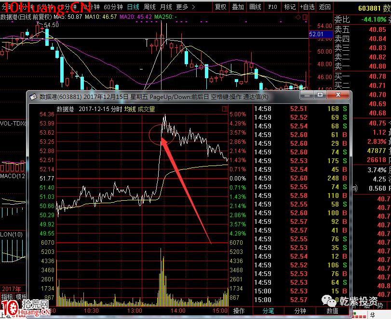391x319 pixels.
Task: Select the 买二 40.71 order row
Action: tap(363, 85)
